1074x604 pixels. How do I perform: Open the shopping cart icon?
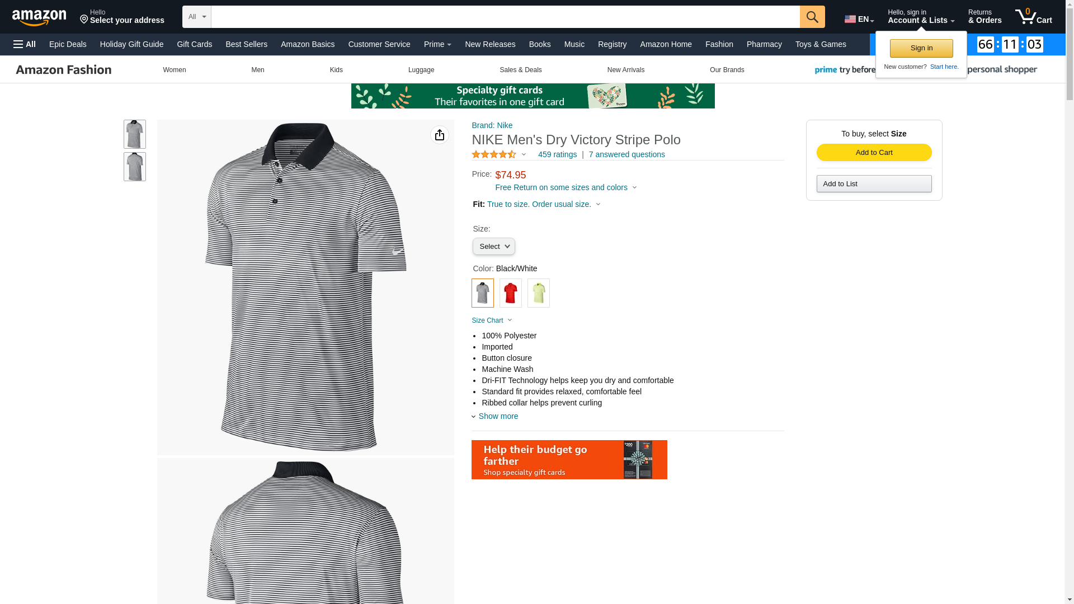point(1033,16)
